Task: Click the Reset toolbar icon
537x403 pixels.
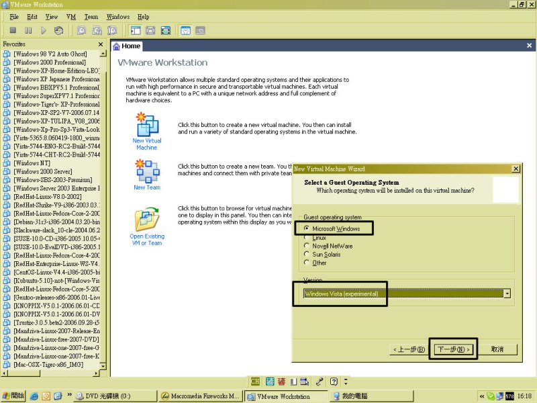Action: coord(58,30)
